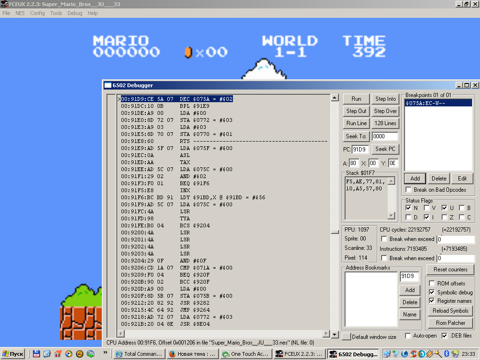
Task: Click the PC register input field
Action: point(360,150)
